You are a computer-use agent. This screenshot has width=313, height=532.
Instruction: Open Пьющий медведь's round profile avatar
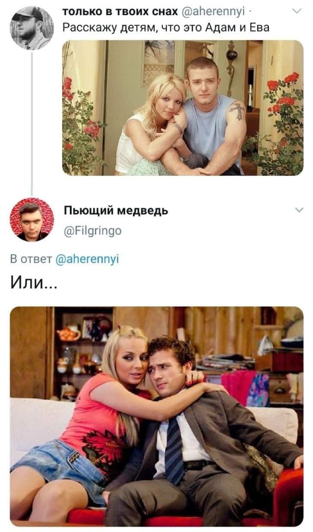(x=32, y=220)
